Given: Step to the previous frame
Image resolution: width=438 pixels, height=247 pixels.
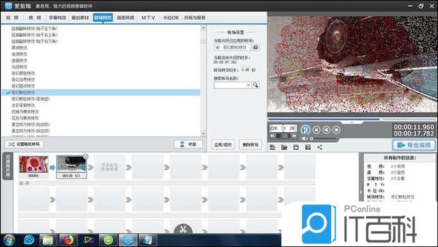Looking at the screenshot, I should 326,130.
